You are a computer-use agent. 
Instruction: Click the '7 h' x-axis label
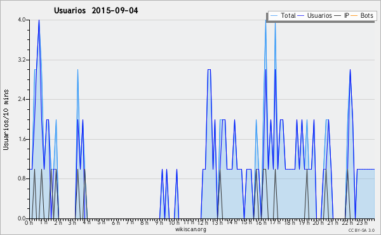[130, 222]
